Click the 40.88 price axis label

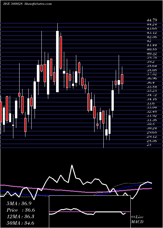coord(153,50)
